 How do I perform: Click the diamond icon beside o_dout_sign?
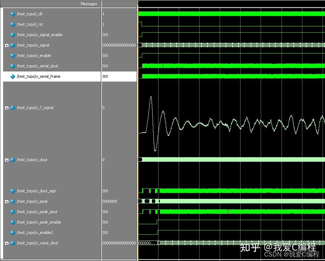13,191
